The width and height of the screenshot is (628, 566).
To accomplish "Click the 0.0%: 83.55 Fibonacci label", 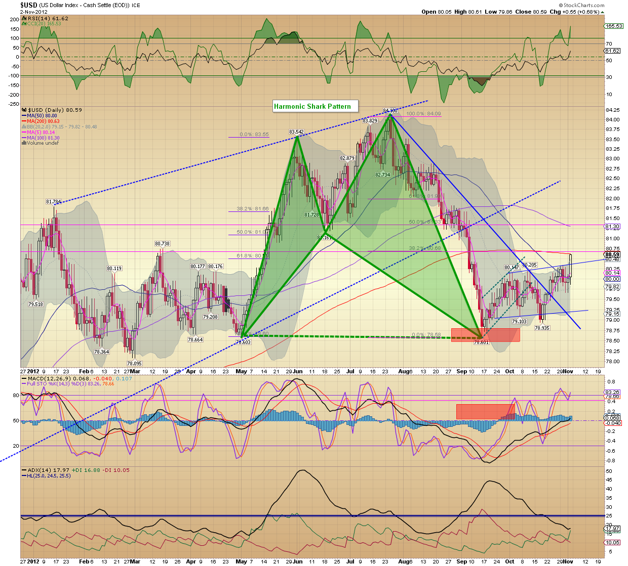I will (x=254, y=135).
